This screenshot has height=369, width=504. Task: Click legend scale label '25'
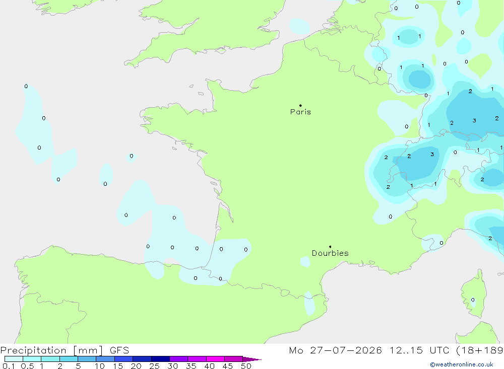(155, 366)
